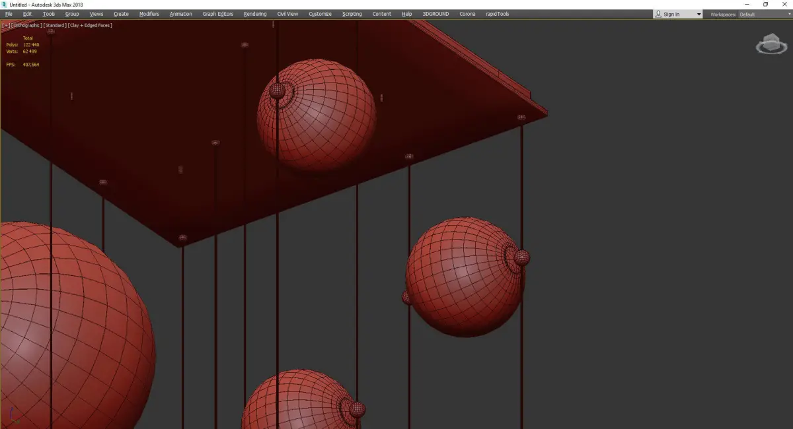Click the window title "Untitled - Autodesk 3ds Max 2018"
793x429 pixels.
(46, 5)
